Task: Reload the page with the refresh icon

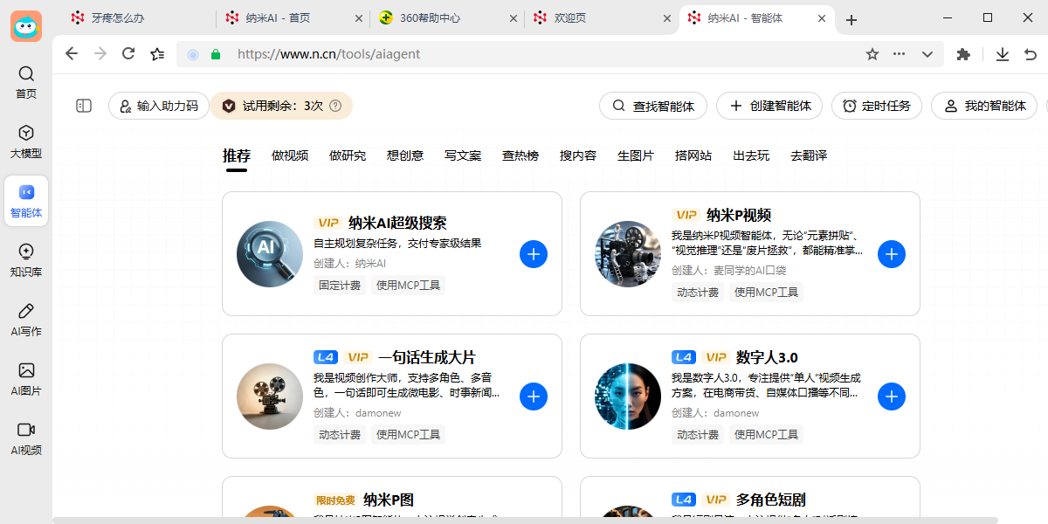Action: click(128, 53)
